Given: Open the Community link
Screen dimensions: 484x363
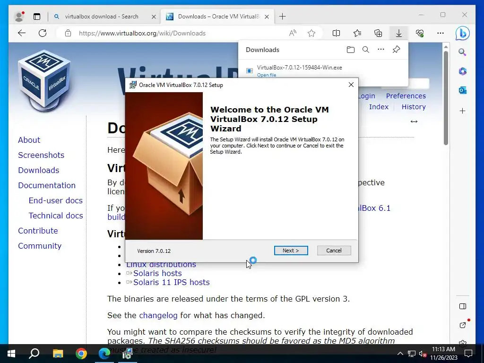Looking at the screenshot, I should tap(40, 246).
